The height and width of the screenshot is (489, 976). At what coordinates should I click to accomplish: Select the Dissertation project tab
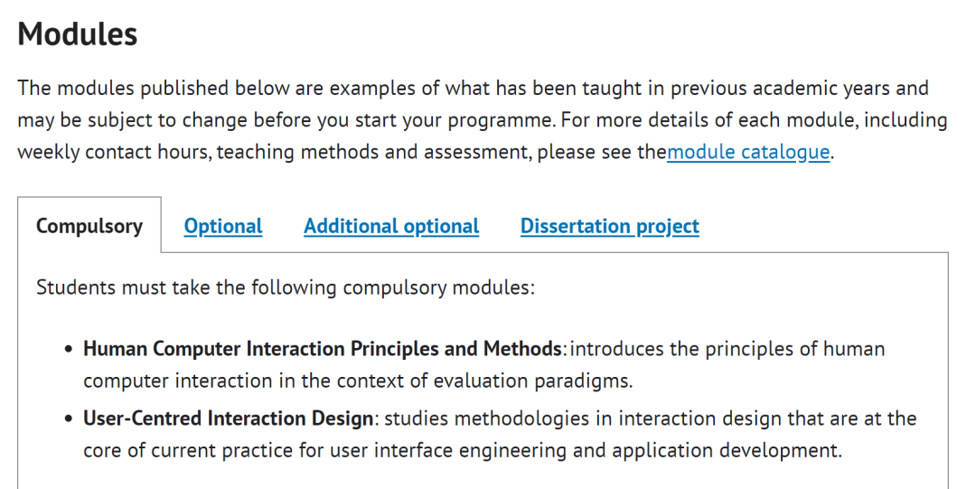tap(609, 226)
